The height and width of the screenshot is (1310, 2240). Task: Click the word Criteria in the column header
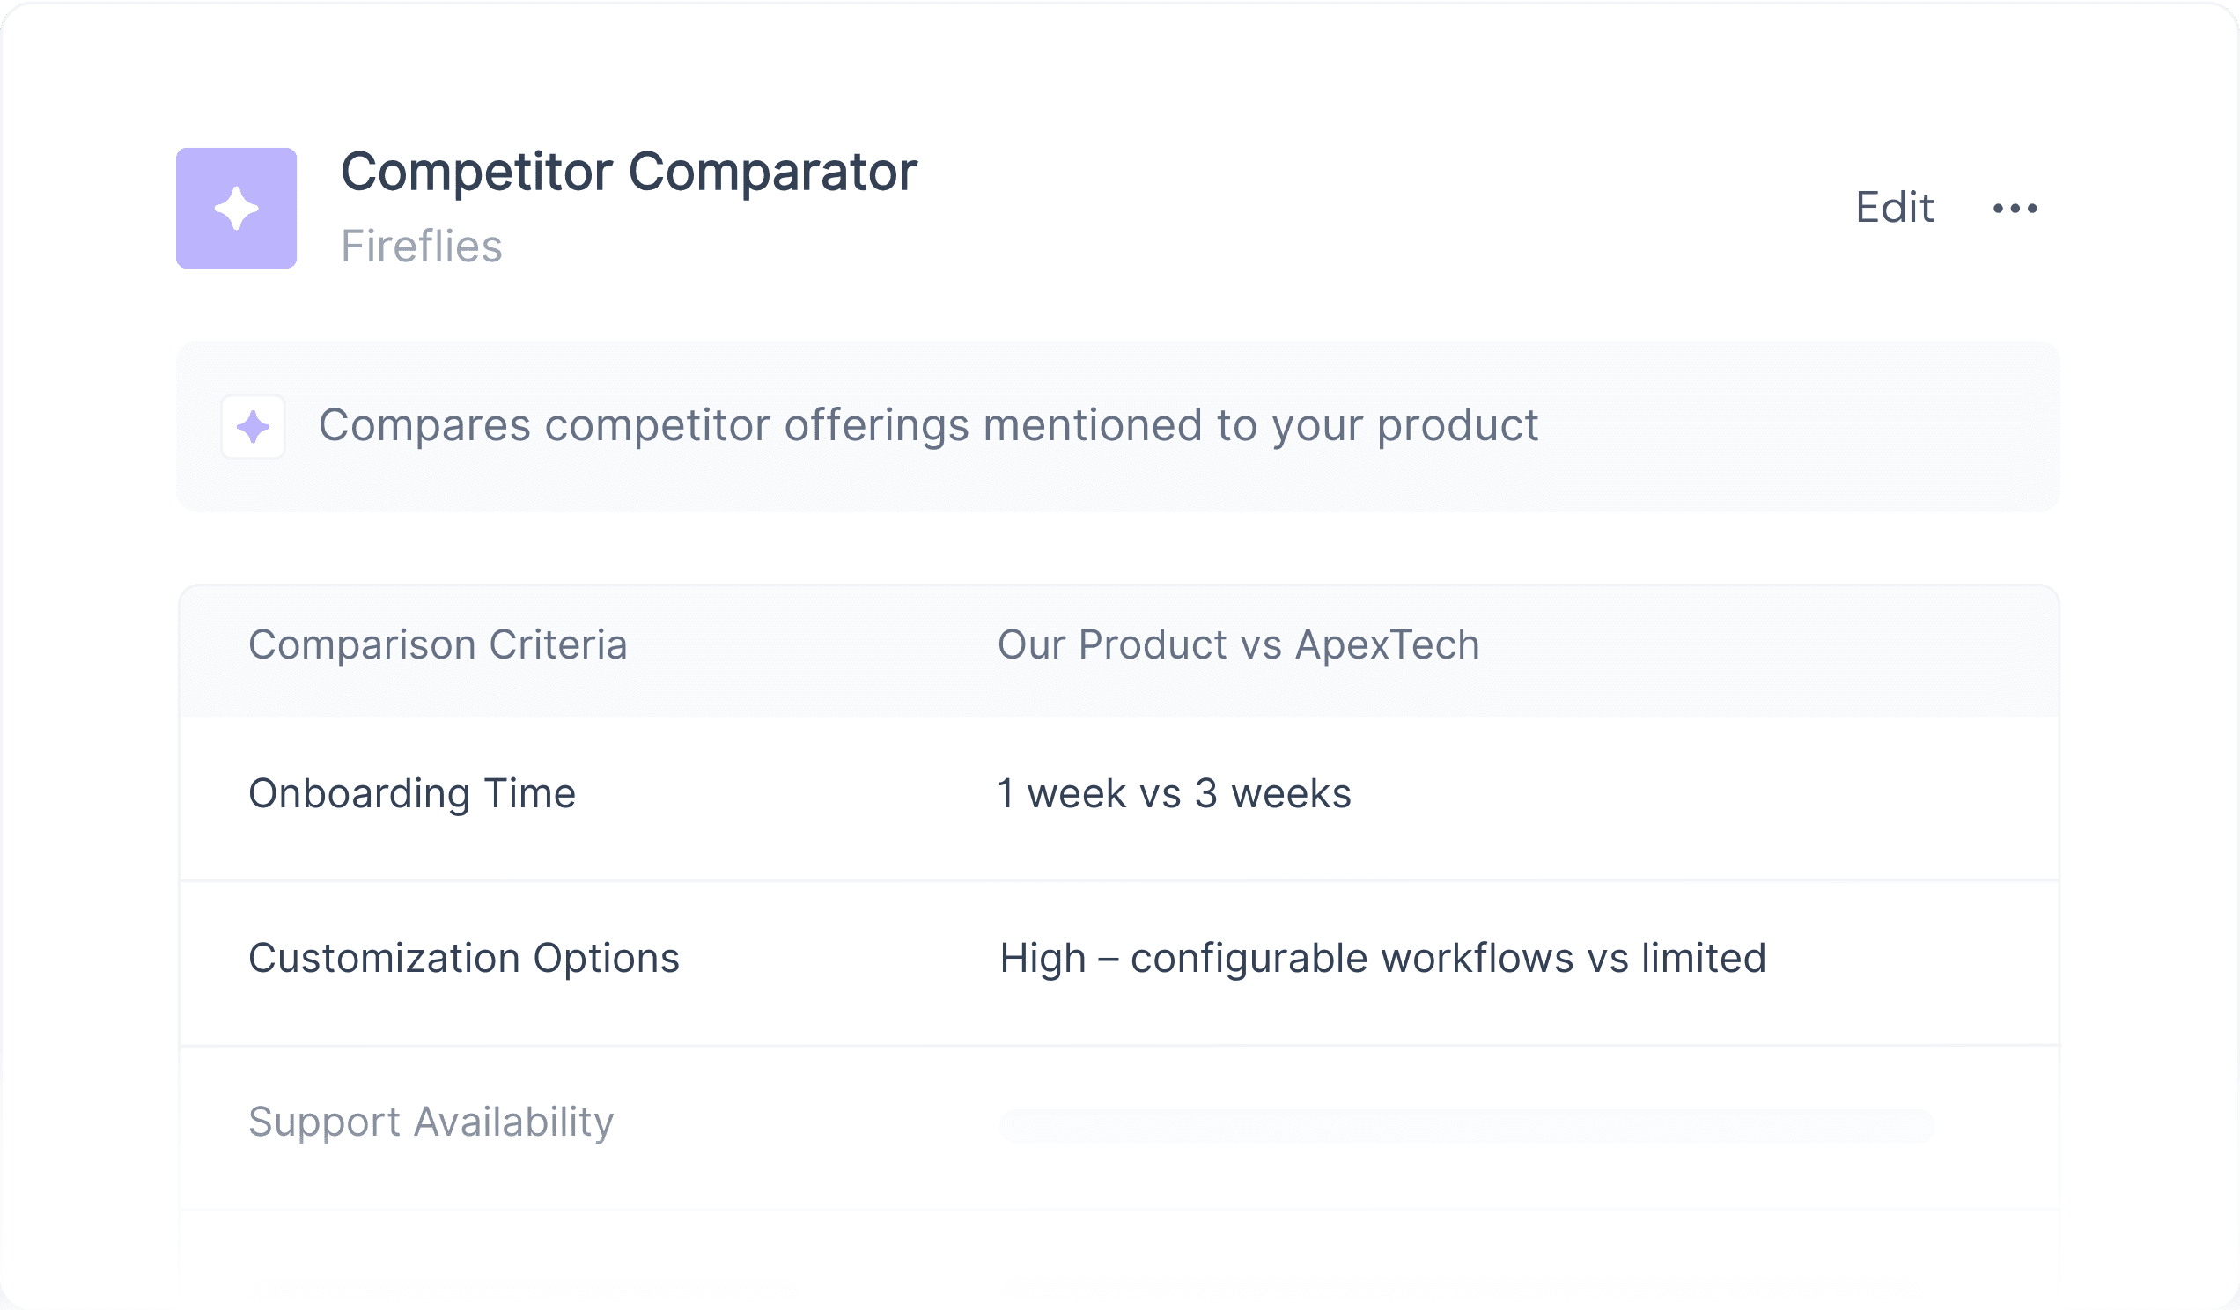(x=558, y=644)
